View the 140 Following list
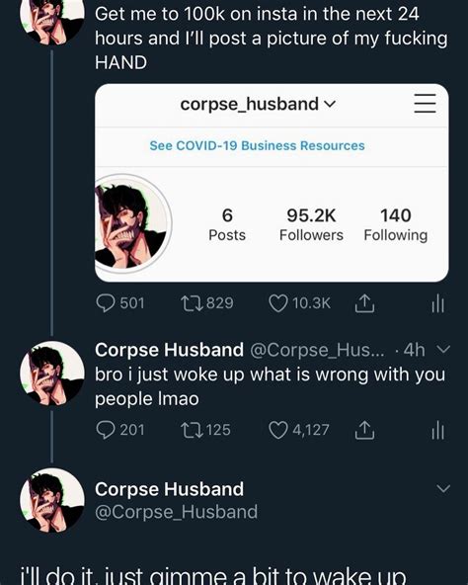 pyautogui.click(x=396, y=224)
